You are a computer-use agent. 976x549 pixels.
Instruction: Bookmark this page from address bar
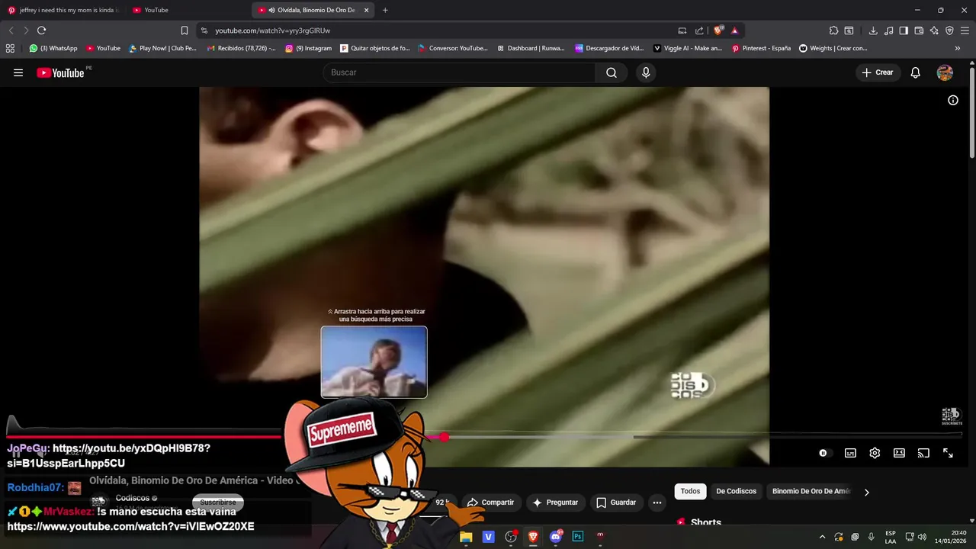[x=185, y=30]
